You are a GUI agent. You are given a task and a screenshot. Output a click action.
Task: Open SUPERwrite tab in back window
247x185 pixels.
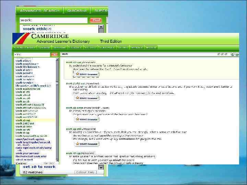point(100,11)
